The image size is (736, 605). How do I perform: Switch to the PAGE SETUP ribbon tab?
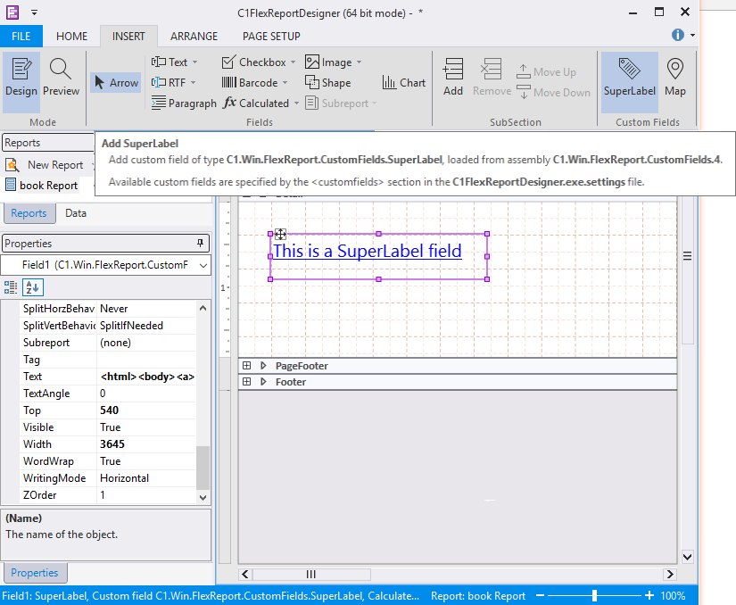pos(271,37)
